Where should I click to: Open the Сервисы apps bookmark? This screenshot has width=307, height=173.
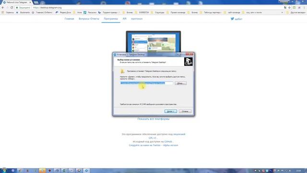point(8,12)
